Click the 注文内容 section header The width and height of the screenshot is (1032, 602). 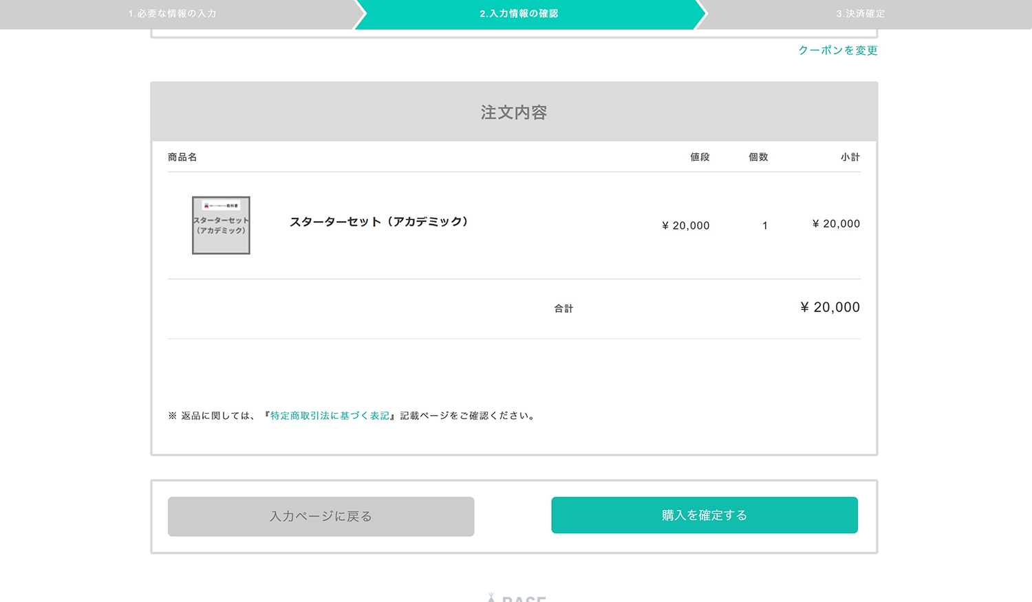[514, 112]
